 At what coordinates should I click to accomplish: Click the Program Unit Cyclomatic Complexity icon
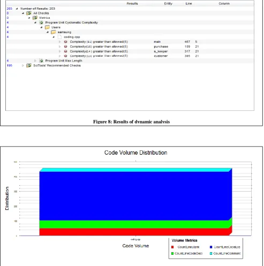click(41, 22)
